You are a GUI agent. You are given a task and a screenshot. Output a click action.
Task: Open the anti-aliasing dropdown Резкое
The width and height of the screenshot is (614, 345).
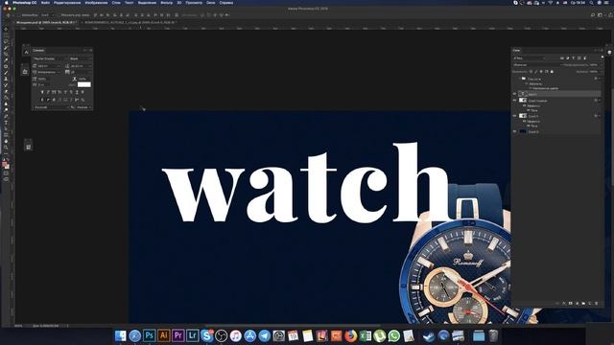point(83,107)
